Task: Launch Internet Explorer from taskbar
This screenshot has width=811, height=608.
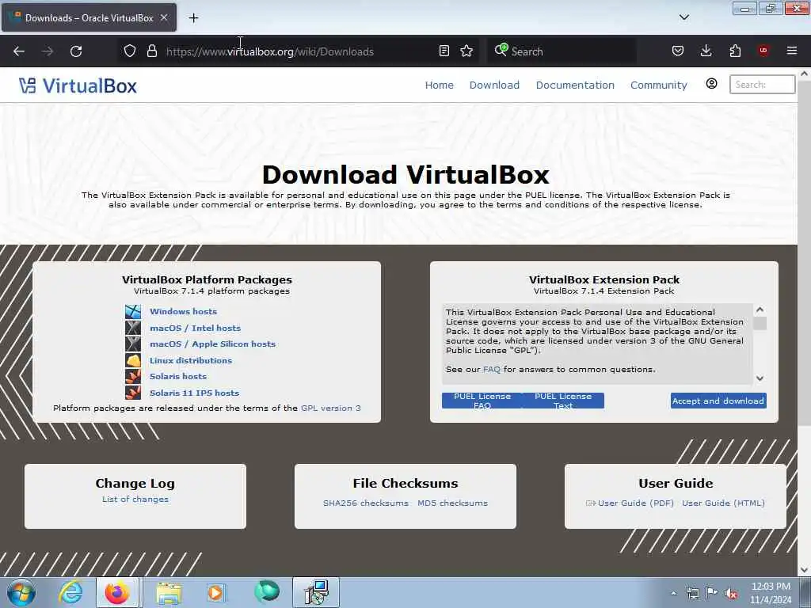Action: (70, 592)
